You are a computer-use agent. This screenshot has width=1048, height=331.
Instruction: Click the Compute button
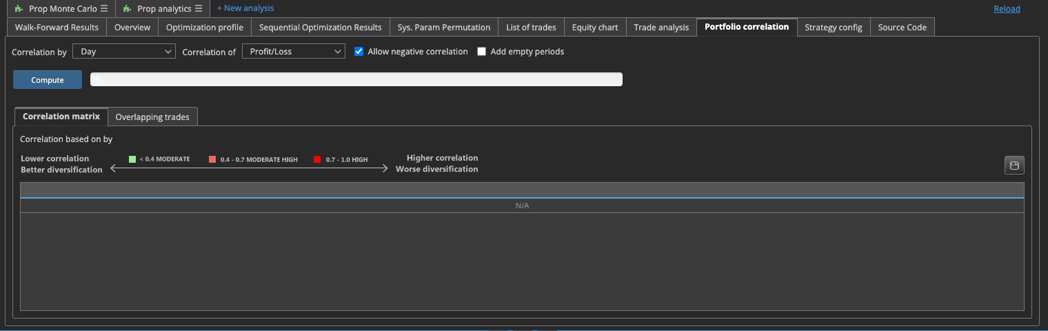coord(48,80)
